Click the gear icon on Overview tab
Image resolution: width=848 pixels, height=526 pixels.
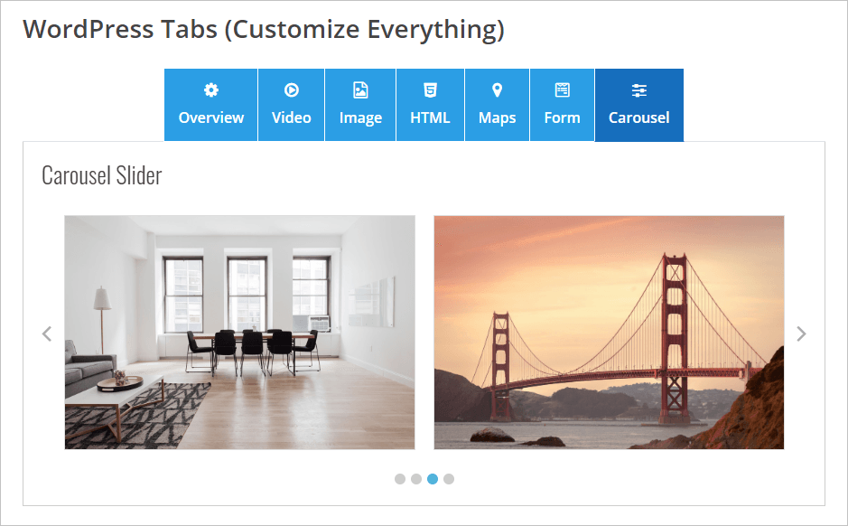click(211, 89)
